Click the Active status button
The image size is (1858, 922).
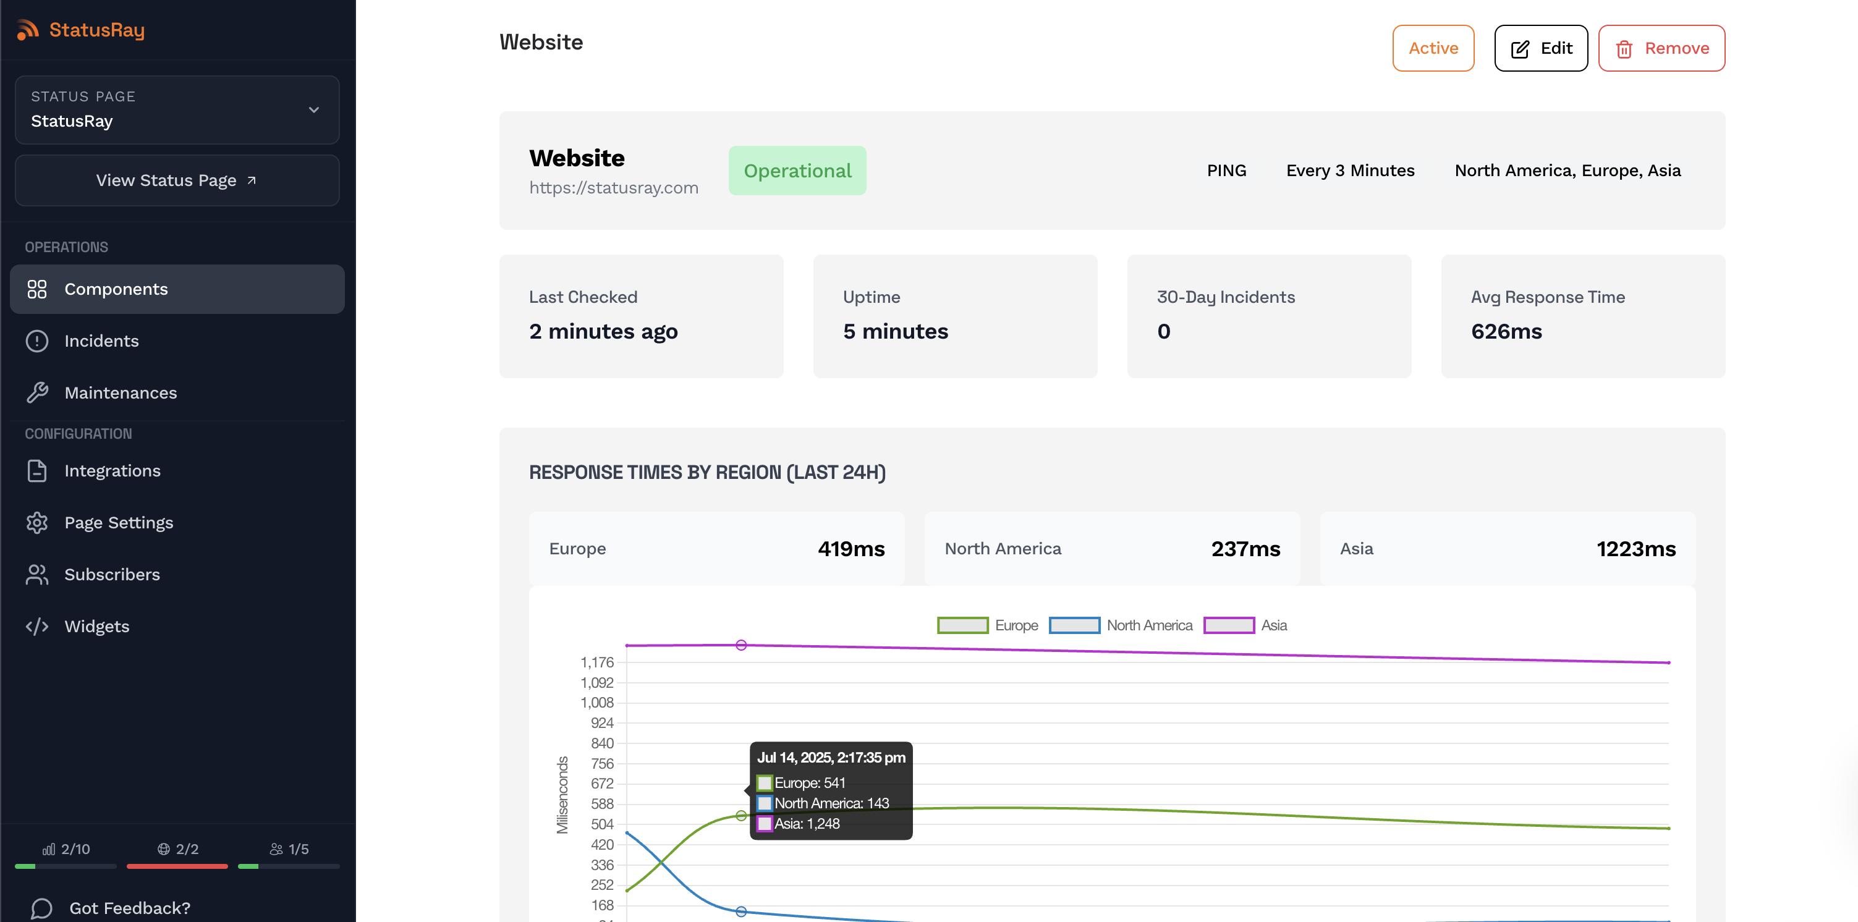click(1433, 48)
